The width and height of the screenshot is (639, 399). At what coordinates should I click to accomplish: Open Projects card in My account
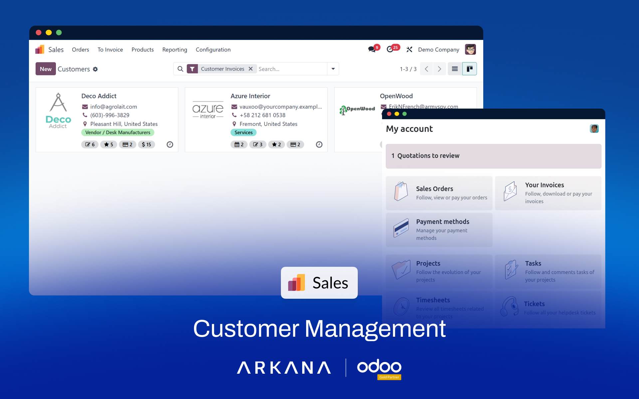(x=439, y=271)
